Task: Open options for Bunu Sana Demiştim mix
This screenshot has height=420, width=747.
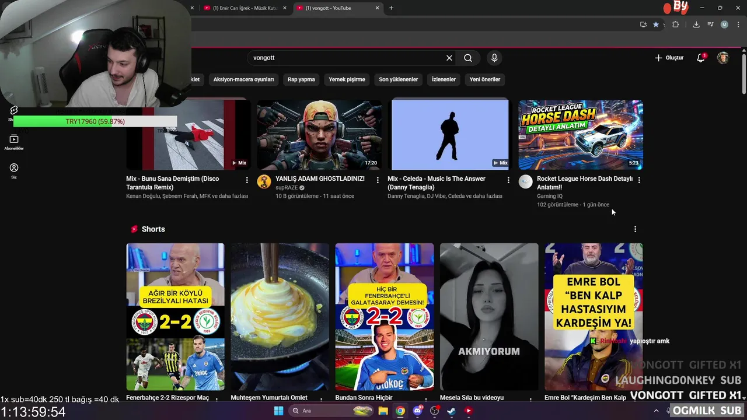Action: [247, 180]
